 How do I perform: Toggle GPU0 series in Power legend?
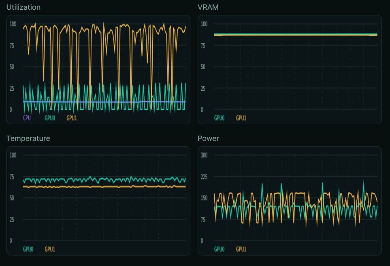(x=219, y=249)
